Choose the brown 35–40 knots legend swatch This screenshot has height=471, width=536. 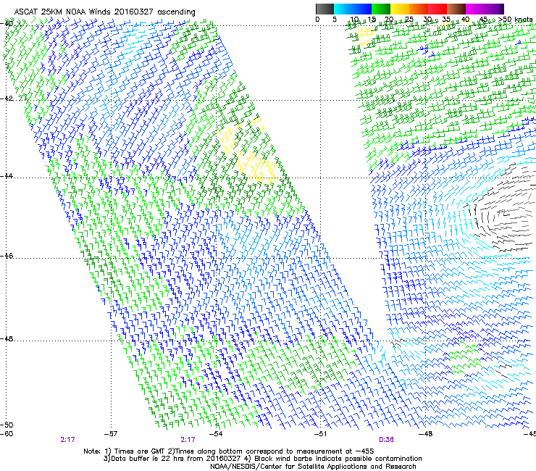click(456, 9)
